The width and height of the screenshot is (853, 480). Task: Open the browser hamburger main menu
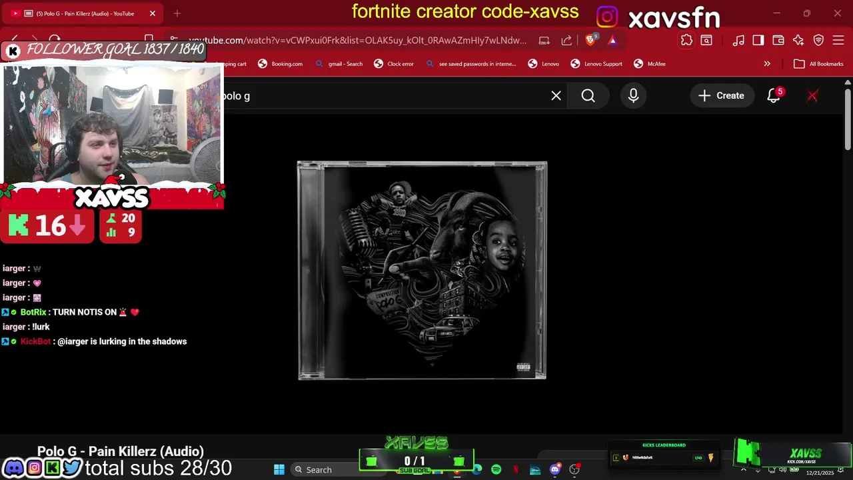click(x=838, y=41)
